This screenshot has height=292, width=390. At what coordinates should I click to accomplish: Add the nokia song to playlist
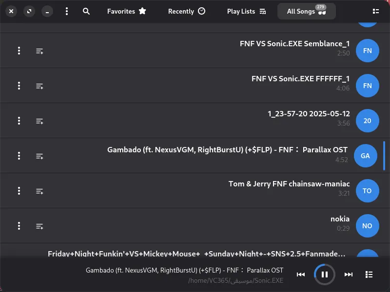click(x=39, y=226)
